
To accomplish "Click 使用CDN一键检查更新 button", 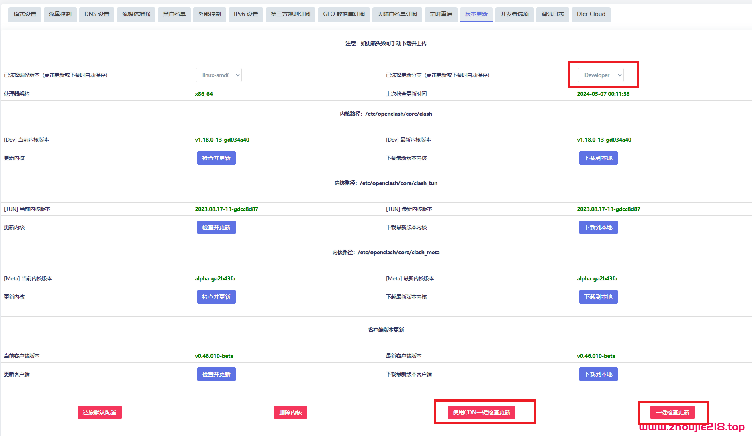I will pos(484,412).
